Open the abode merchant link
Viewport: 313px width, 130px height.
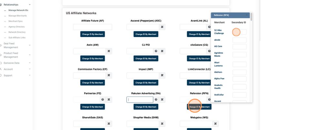(x=217, y=40)
